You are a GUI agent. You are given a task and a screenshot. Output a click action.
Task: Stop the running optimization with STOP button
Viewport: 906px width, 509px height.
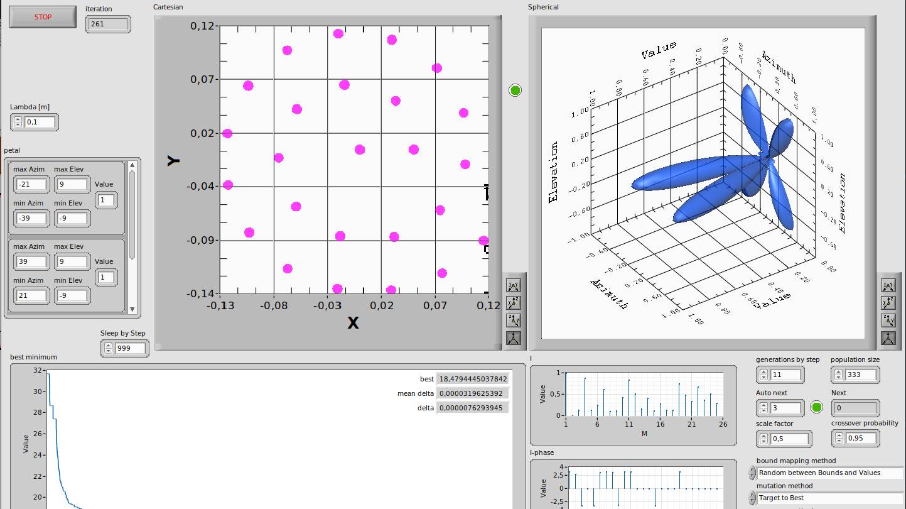click(43, 17)
